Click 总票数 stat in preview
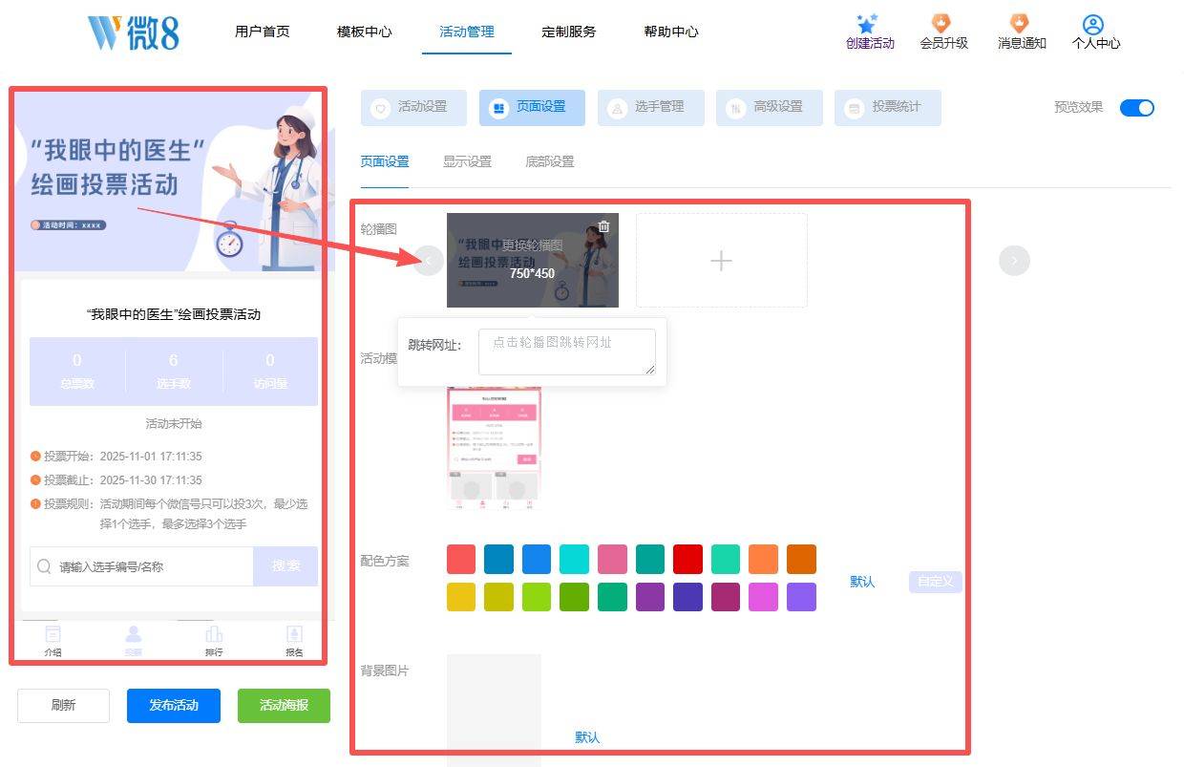Image resolution: width=1184 pixels, height=767 pixels. click(77, 372)
